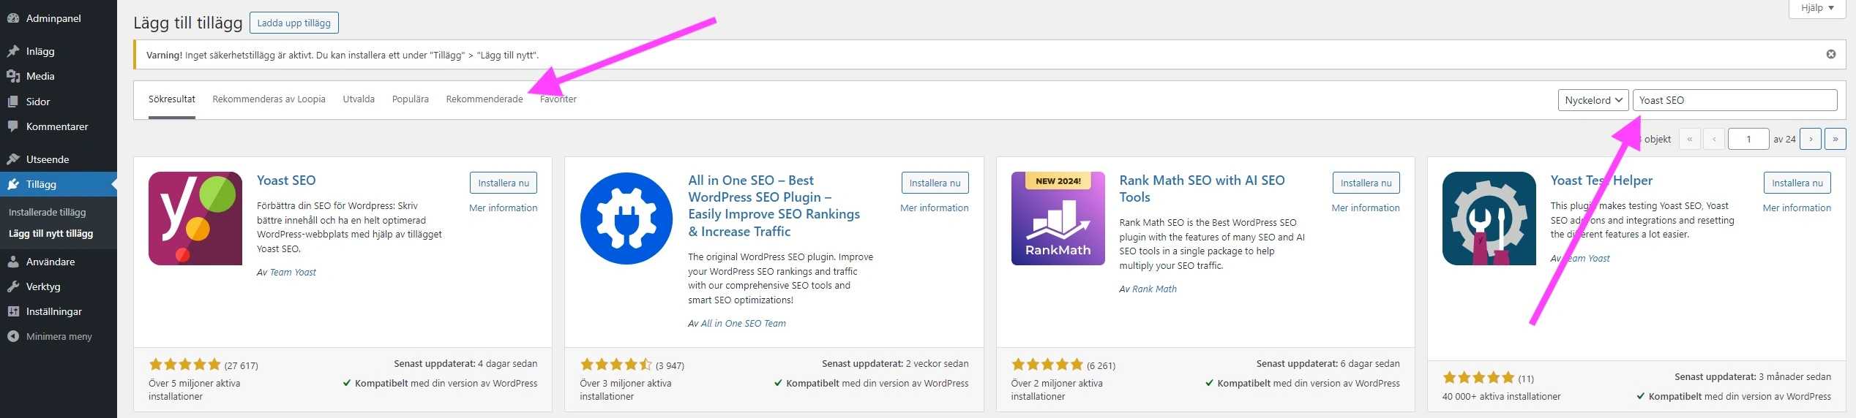
Task: Visit the All in One SEO Team link
Action: [744, 324]
